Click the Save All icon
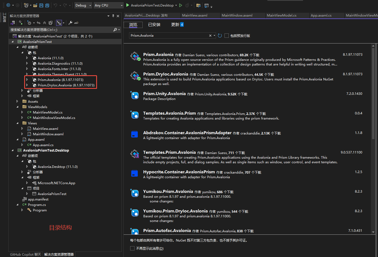Viewport: 378px width, 257px height. (47, 5)
